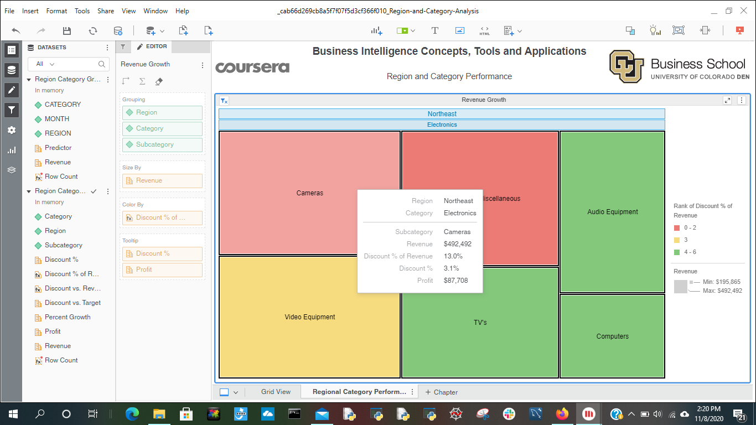Add a text box with T icon
The image size is (756, 425).
coord(435,31)
